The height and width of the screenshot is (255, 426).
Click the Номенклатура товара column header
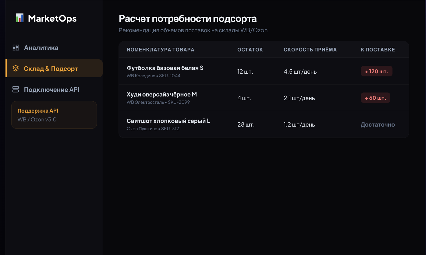(x=160, y=50)
